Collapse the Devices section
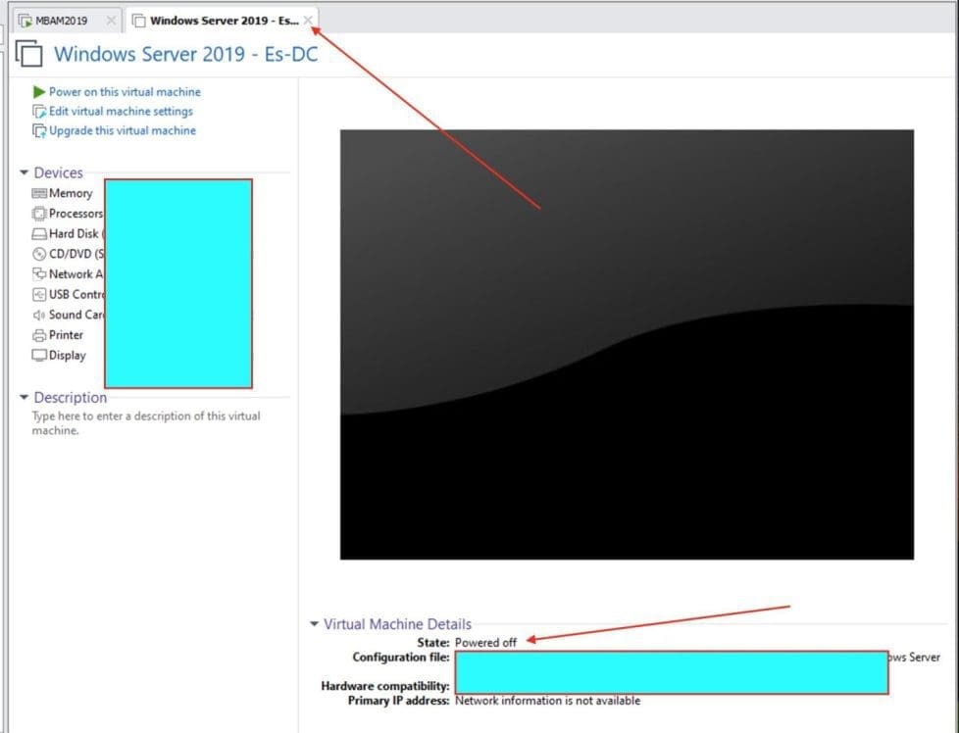The height and width of the screenshot is (733, 959). coord(25,173)
